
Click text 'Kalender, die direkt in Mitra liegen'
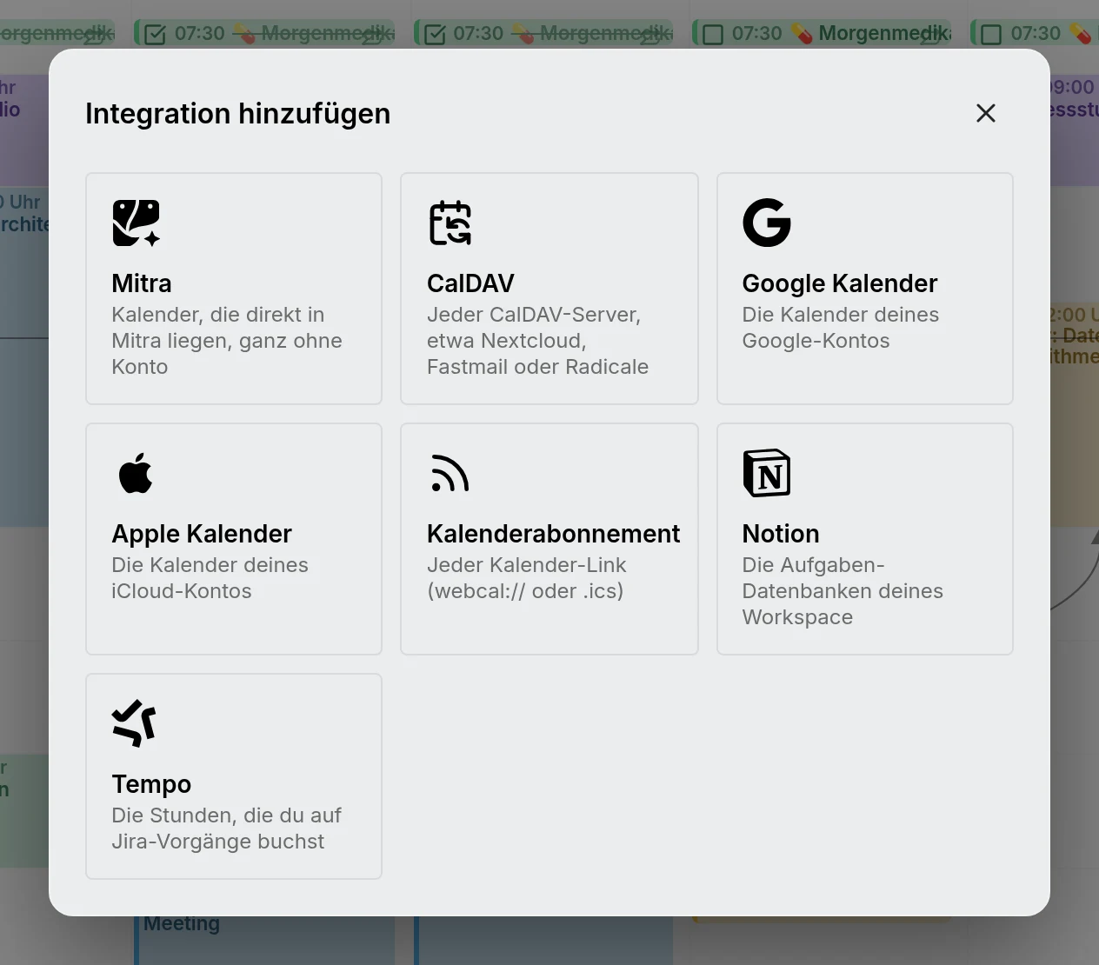coord(217,328)
